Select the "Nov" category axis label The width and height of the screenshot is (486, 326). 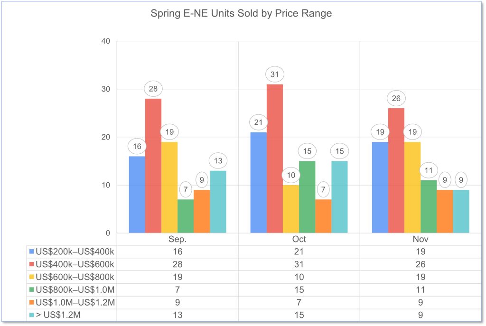[421, 239]
